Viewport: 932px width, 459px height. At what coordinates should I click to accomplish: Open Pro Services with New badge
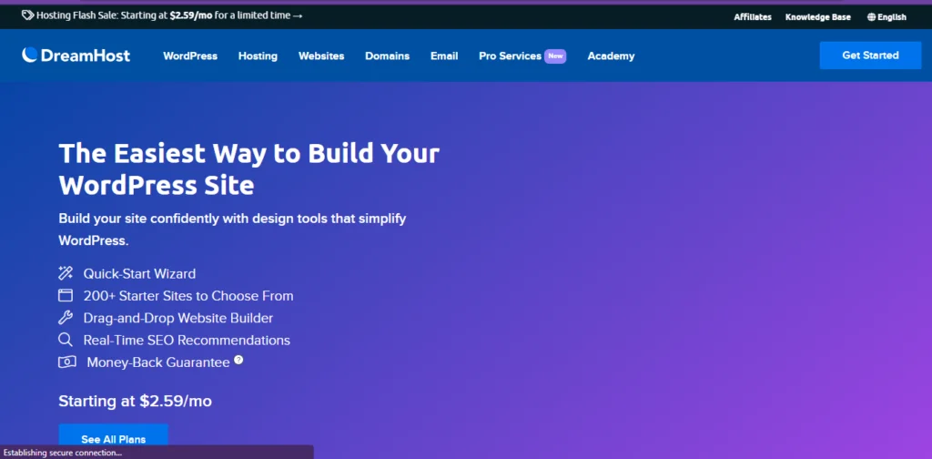tap(522, 56)
